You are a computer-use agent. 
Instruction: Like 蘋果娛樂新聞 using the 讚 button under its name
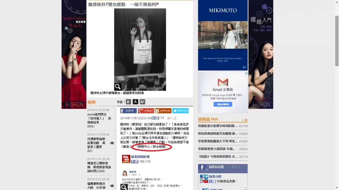coord(134,161)
